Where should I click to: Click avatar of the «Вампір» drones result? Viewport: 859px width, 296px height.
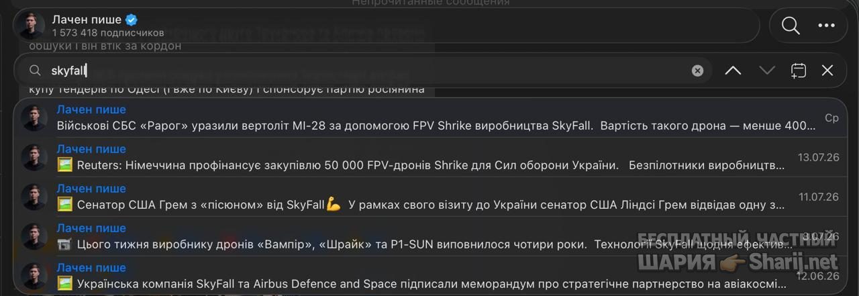(x=34, y=237)
